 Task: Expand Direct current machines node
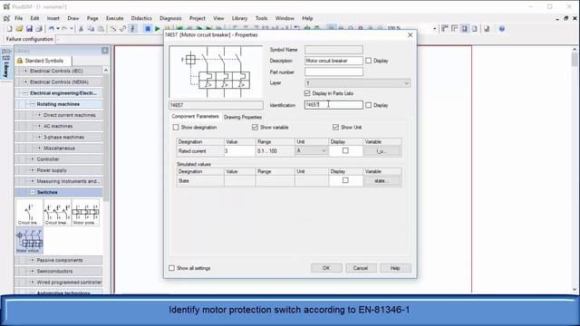39,115
